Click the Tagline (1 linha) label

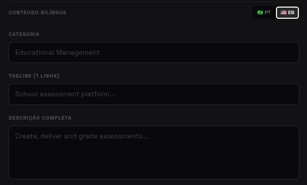(x=34, y=76)
